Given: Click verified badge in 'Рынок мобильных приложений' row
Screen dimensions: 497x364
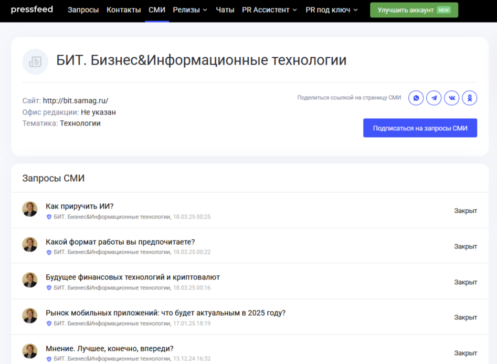Looking at the screenshot, I should 49,324.
